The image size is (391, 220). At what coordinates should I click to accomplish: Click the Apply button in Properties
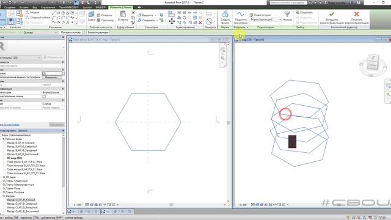(57, 125)
